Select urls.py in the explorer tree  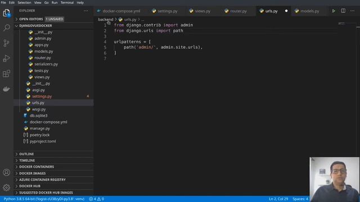[38, 103]
